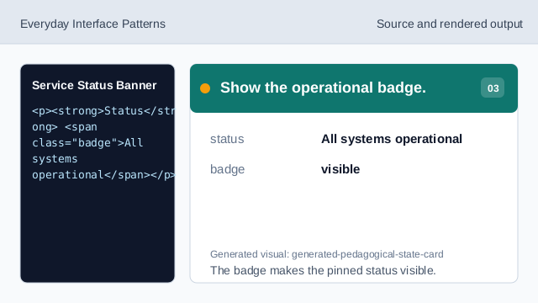Click the orange status dot in the banner
Screen dimensions: 538x303
[x=205, y=88]
